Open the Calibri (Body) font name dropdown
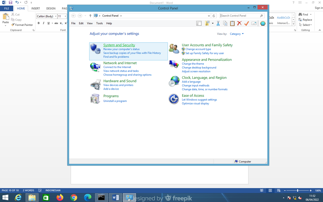 pos(56,16)
